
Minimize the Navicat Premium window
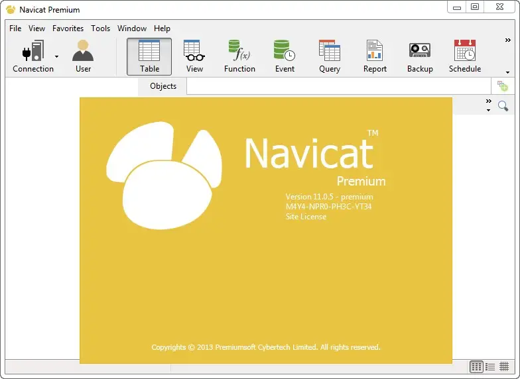[457, 7]
